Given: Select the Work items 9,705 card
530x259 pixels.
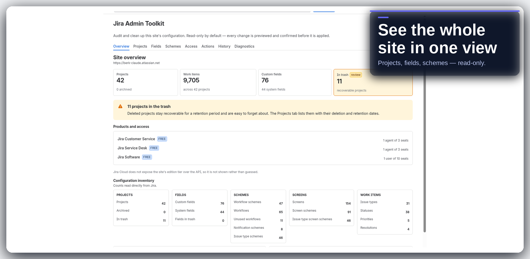Looking at the screenshot, I should point(218,82).
